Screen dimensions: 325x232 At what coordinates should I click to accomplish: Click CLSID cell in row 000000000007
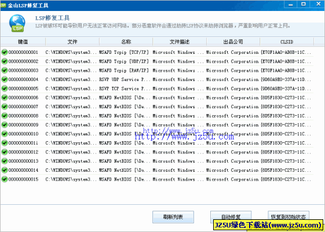click(x=286, y=106)
